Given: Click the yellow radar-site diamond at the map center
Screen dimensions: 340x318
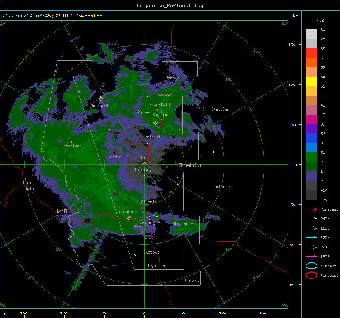Looking at the screenshot, I should 144,164.
